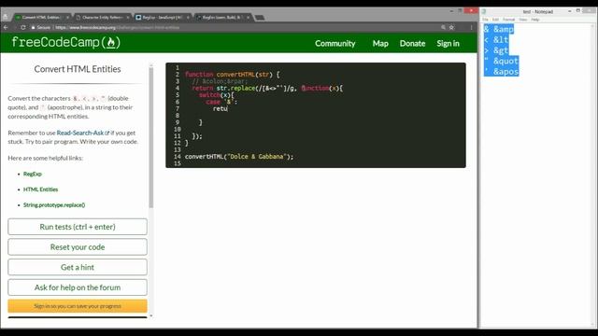Click 'Here are some helpful links:' text
The image size is (598, 336).
(46, 158)
